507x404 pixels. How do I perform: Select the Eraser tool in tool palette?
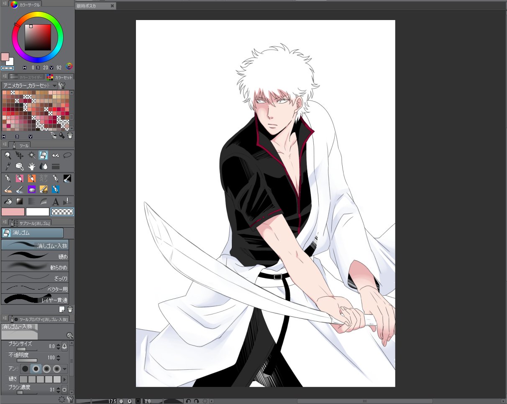tap(44, 155)
